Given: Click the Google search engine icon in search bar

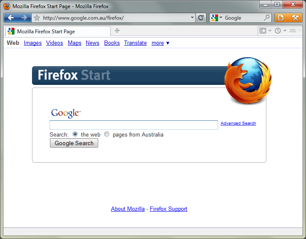Looking at the screenshot, I should pyautogui.click(x=215, y=18).
